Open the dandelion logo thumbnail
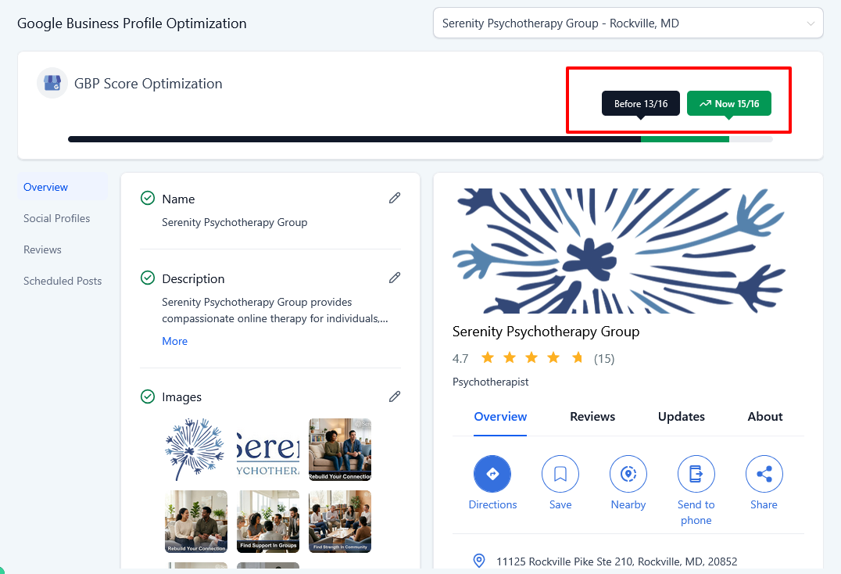This screenshot has height=574, width=841. click(195, 450)
